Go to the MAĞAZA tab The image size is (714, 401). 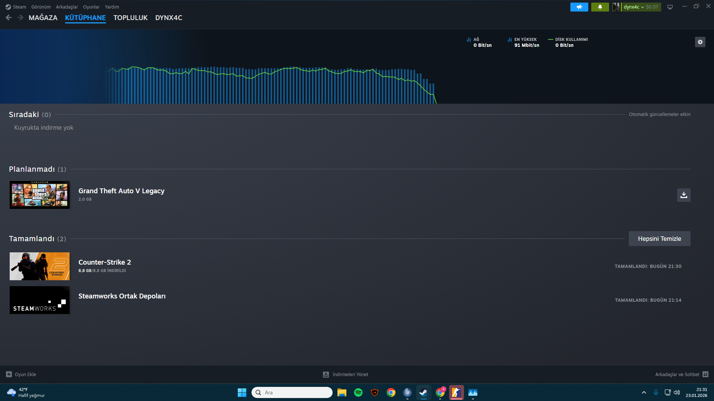point(43,18)
